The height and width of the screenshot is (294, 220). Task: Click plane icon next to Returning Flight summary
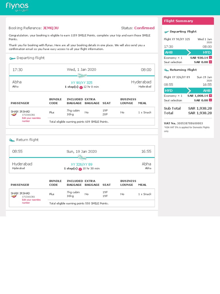click(x=166, y=70)
